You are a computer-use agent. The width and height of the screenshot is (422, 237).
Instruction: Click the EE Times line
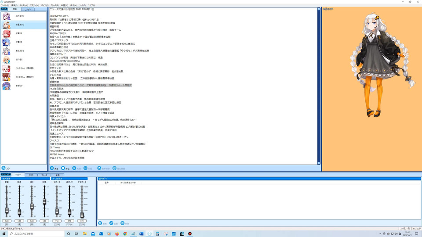[55, 147]
